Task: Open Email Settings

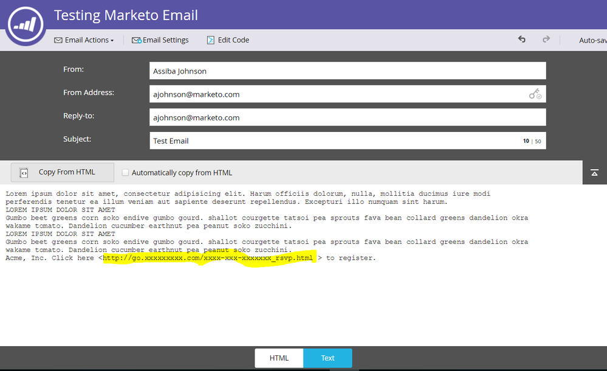Action: pyautogui.click(x=165, y=40)
